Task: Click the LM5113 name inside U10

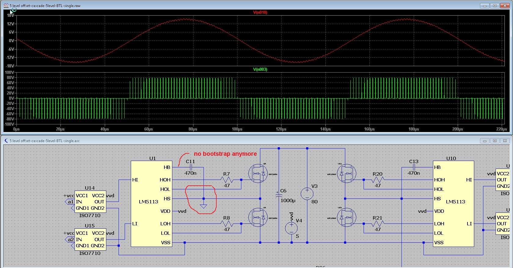Action: click(x=456, y=202)
